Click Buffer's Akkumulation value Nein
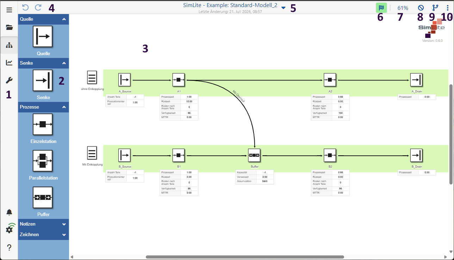 click(265, 181)
